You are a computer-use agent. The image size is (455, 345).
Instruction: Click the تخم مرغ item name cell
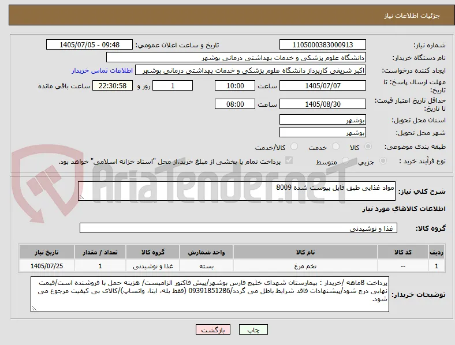[305, 266]
